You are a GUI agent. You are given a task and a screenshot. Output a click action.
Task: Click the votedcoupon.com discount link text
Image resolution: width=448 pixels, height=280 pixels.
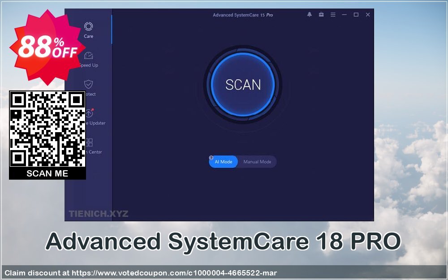174,273
